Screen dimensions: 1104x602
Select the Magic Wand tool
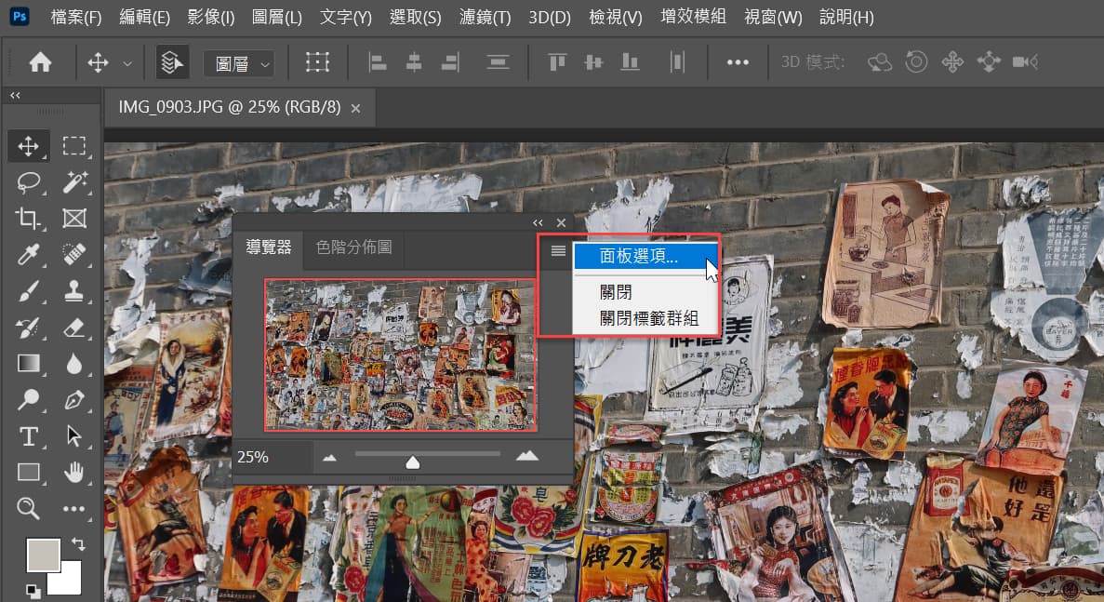73,182
